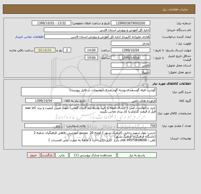Viewport: 201px width, 194px height.
Task: Select the شماره نیاز field 1299003679000200
Action: click(x=130, y=23)
